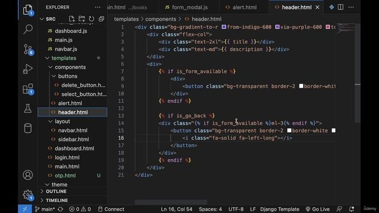Open the Extensions view
379x213 pixels.
[28, 89]
